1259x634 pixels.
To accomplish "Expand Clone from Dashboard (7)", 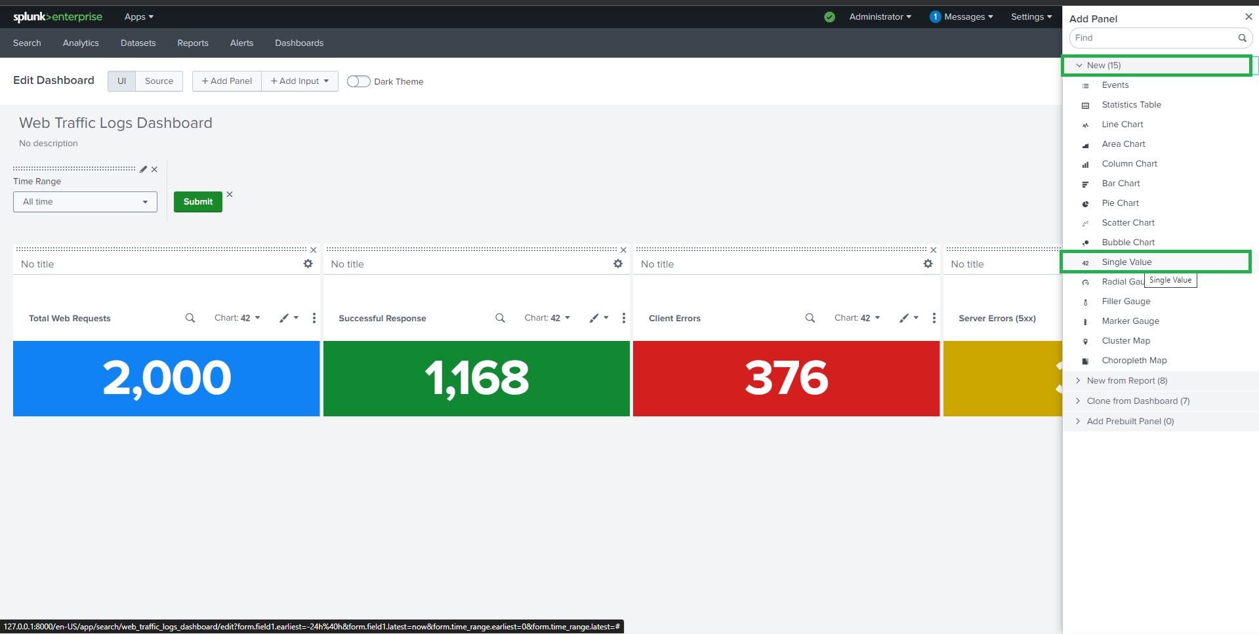I will (x=1160, y=401).
